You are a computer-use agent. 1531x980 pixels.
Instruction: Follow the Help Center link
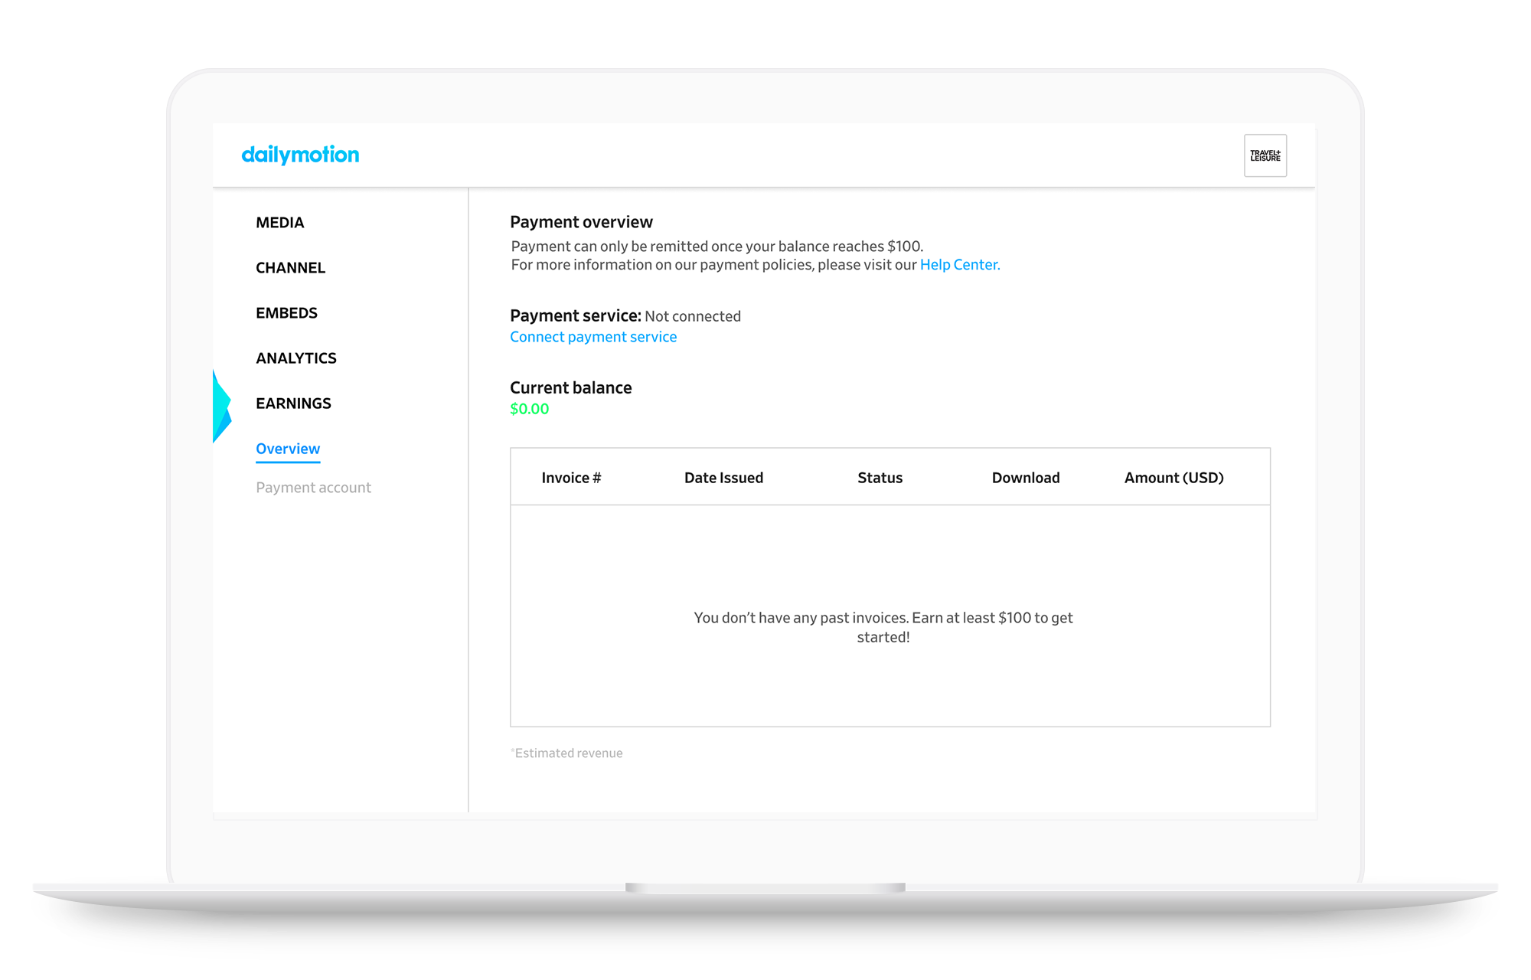959,265
